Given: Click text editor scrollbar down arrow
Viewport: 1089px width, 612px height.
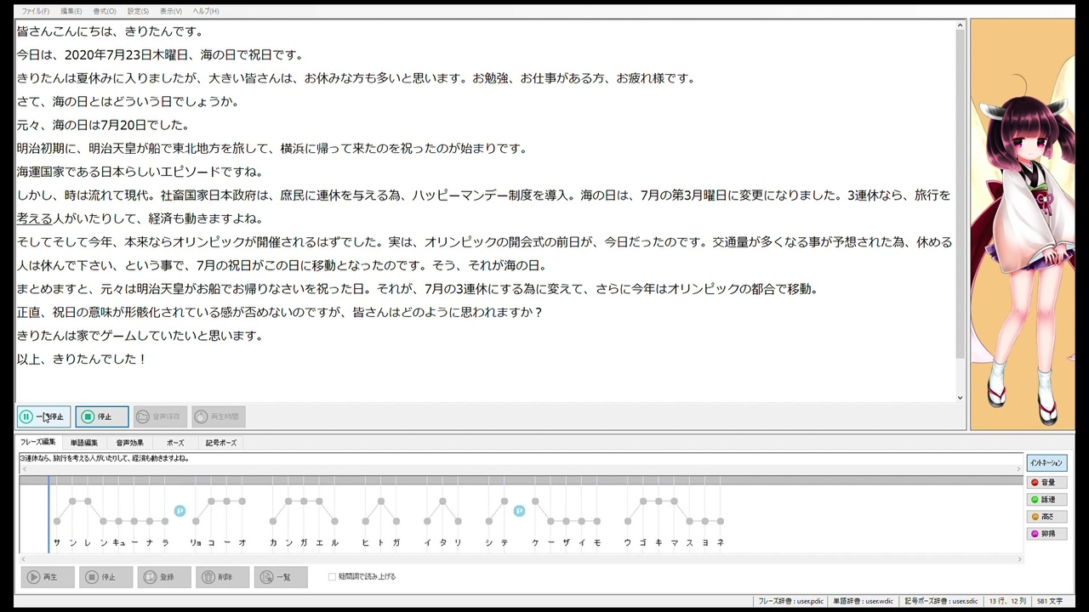Looking at the screenshot, I should (x=960, y=397).
